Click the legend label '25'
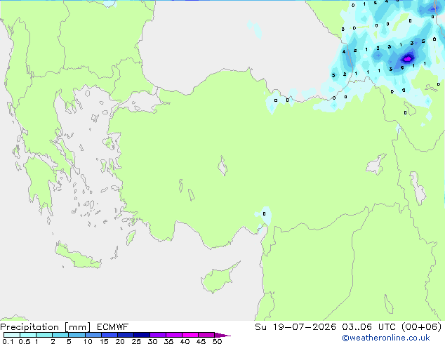 coord(136,341)
